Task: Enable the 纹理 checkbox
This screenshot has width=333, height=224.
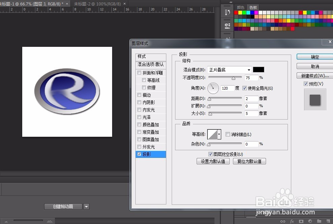Action: click(x=144, y=87)
